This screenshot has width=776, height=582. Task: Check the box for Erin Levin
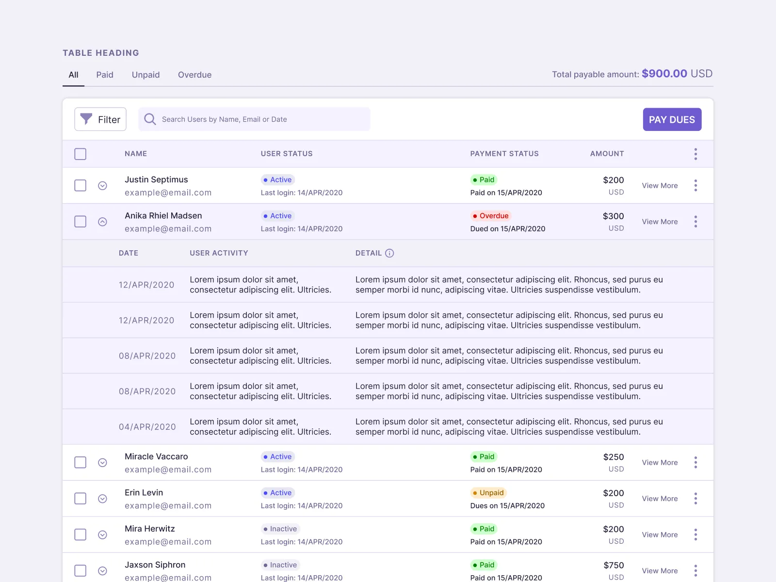coord(81,499)
